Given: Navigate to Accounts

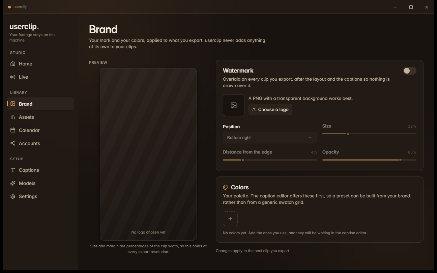Looking at the screenshot, I should pyautogui.click(x=40, y=143).
